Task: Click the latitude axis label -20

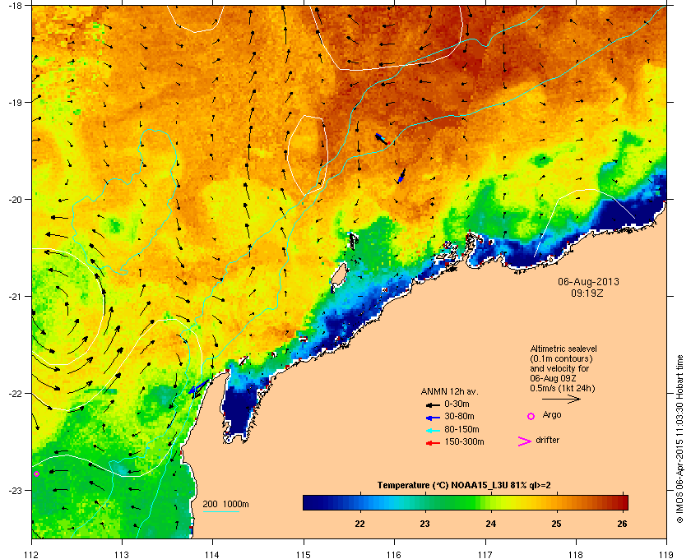Action: pos(15,199)
